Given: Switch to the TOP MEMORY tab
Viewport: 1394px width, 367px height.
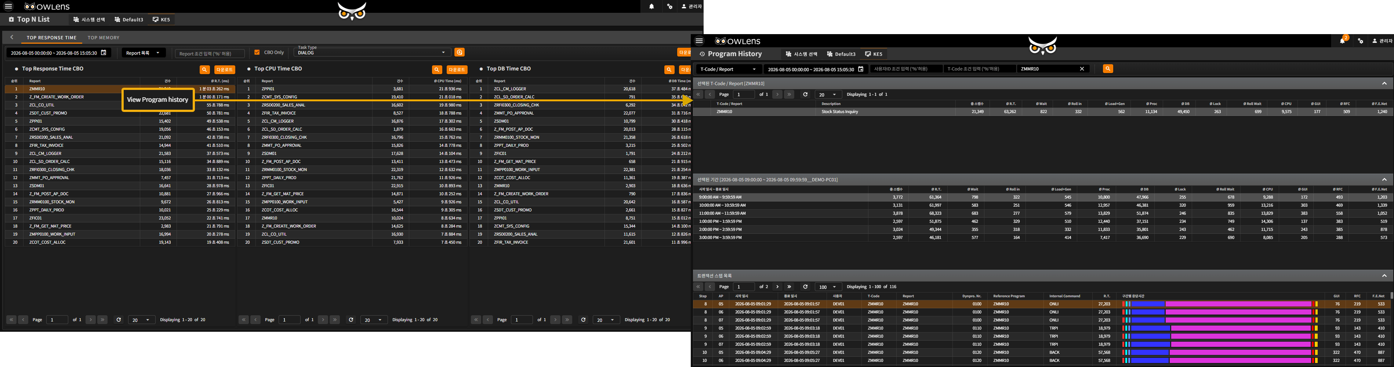Looking at the screenshot, I should click(x=104, y=38).
